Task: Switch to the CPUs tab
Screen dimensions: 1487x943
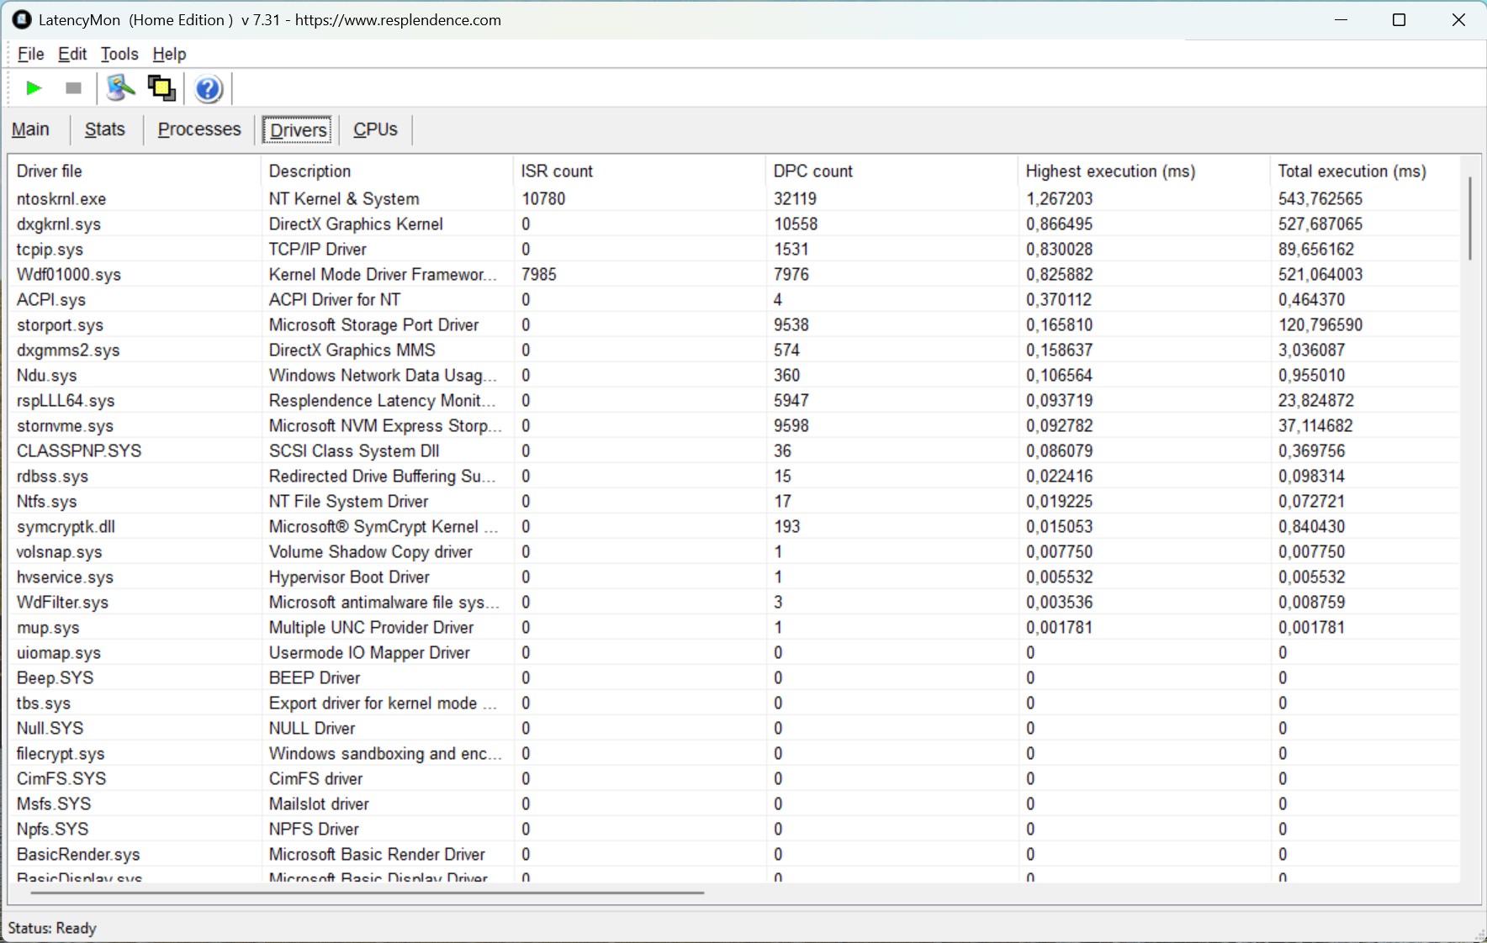Action: coord(375,129)
